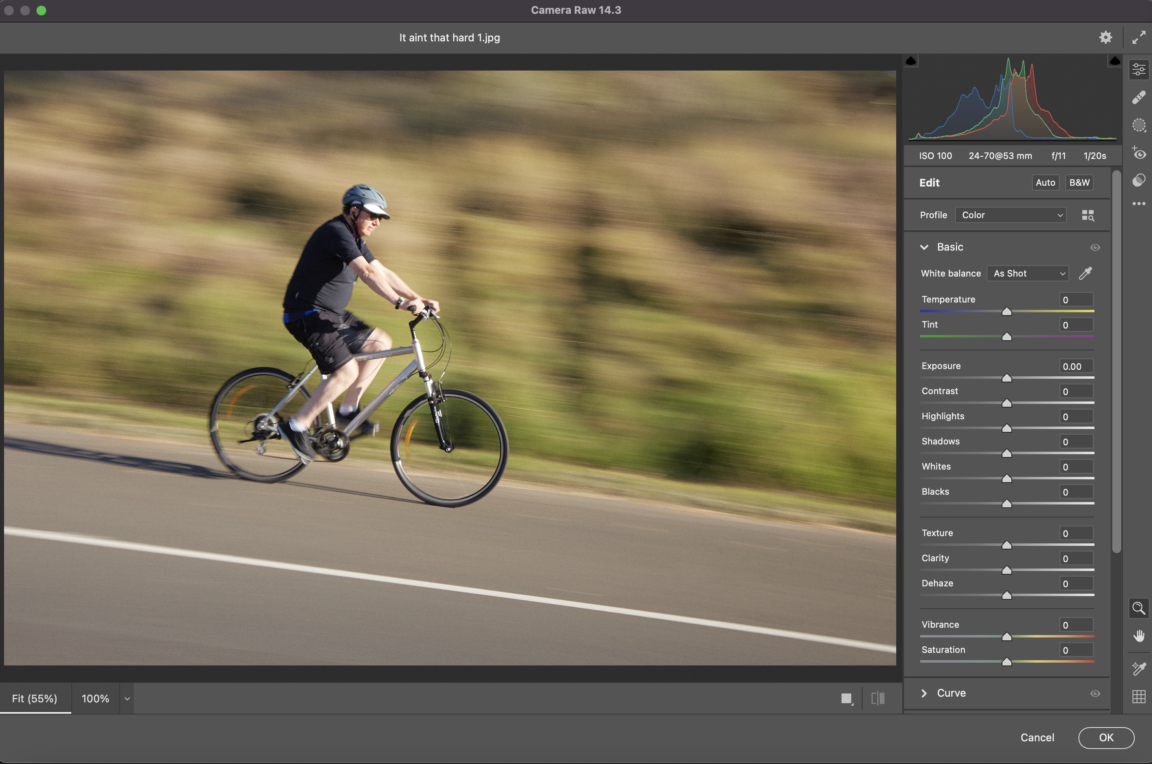Toggle shadow clipping warning in histogram
1152x764 pixels.
tap(911, 61)
